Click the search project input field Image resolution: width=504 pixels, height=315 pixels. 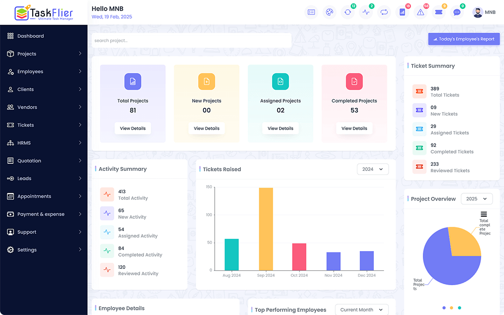click(191, 41)
